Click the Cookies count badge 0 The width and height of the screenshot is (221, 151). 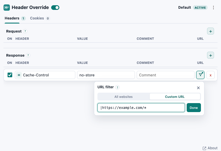click(48, 18)
